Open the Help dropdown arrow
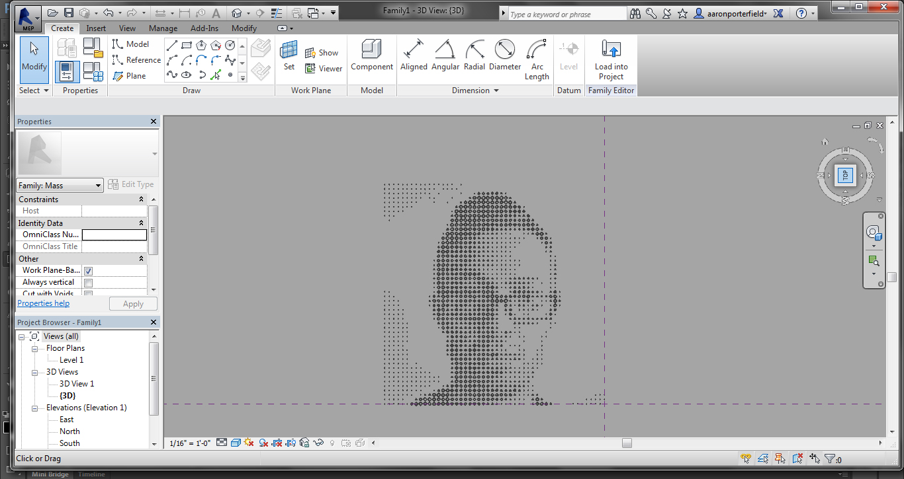The width and height of the screenshot is (904, 479). click(812, 14)
